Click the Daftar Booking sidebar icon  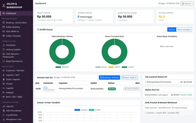(x=4, y=27)
